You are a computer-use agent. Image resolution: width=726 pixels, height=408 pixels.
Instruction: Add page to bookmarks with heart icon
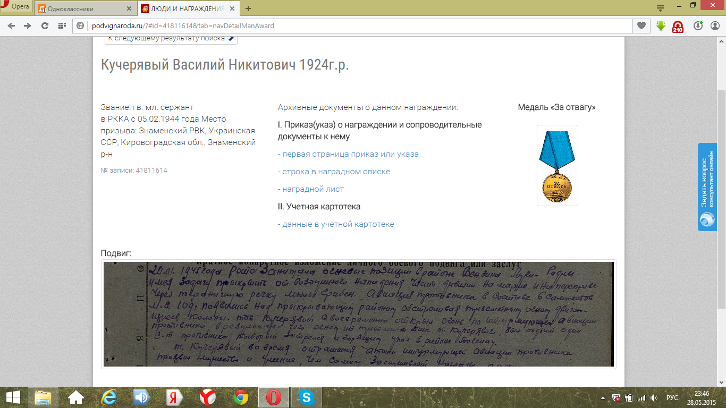[x=641, y=25]
